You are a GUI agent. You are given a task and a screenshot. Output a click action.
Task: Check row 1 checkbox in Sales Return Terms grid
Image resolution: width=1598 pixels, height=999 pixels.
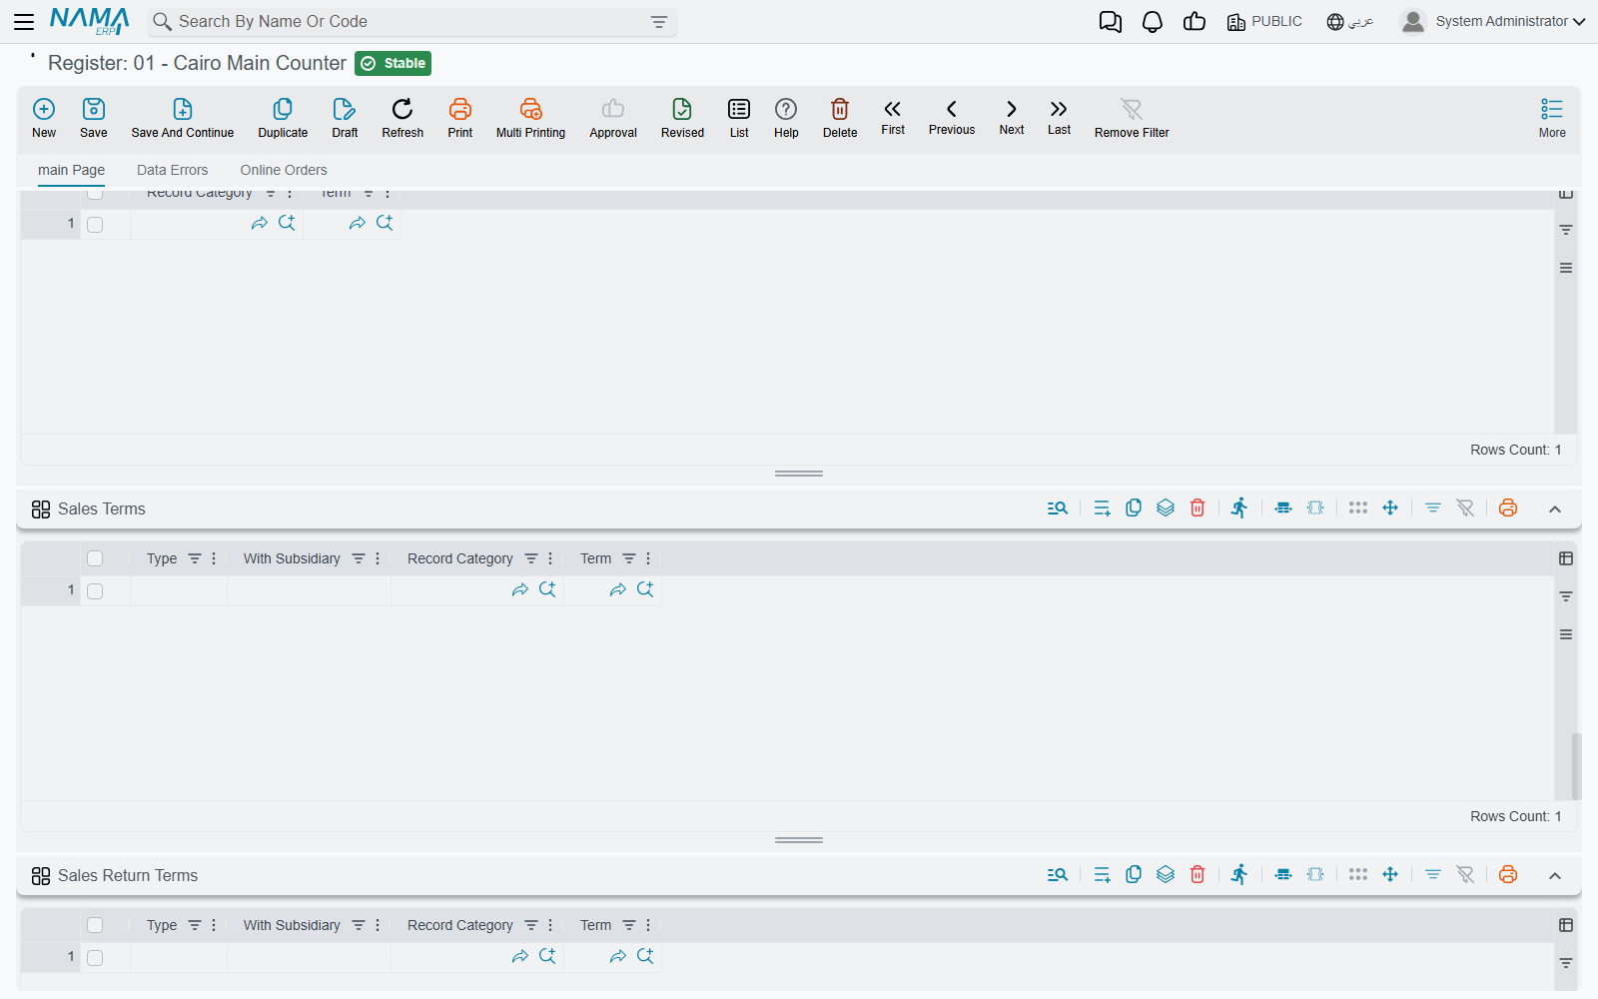pos(95,958)
